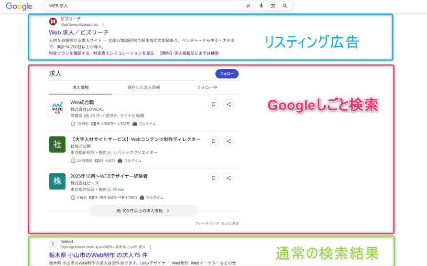The height and width of the screenshot is (266, 427).
Task: Click the ビズリーチ site favicon
Action: pyautogui.click(x=53, y=21)
